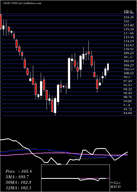
Task: Click the 100.85 price axis label
Action: [129, 73]
